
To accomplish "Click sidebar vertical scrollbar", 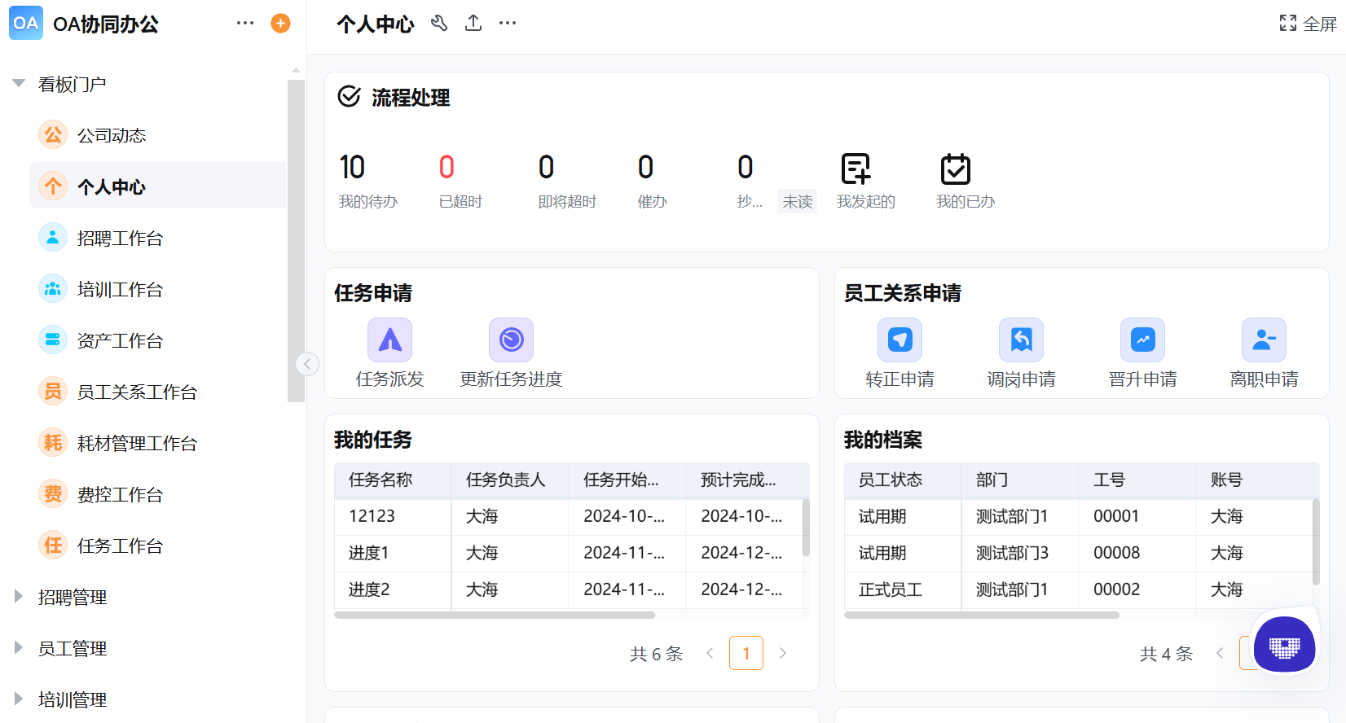I will [296, 240].
